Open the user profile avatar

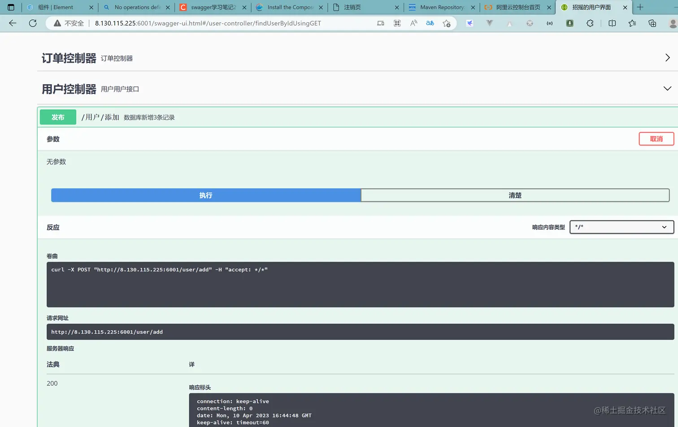point(673,23)
